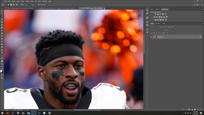Click the Background layer thumbnail
This screenshot has height=115, width=204.
click(x=155, y=37)
